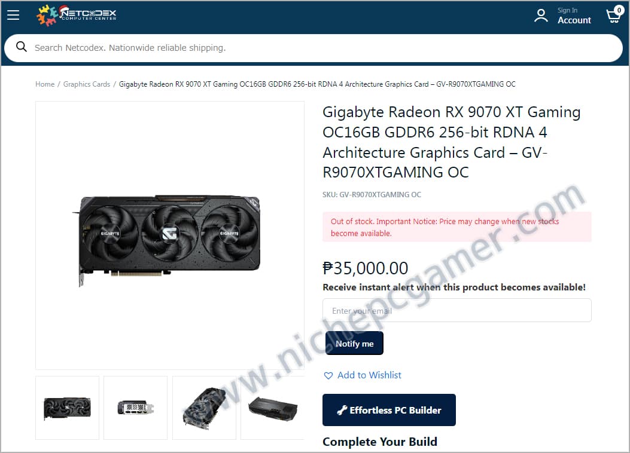Select third thumbnail angled view
The width and height of the screenshot is (630, 453).
pos(204,408)
